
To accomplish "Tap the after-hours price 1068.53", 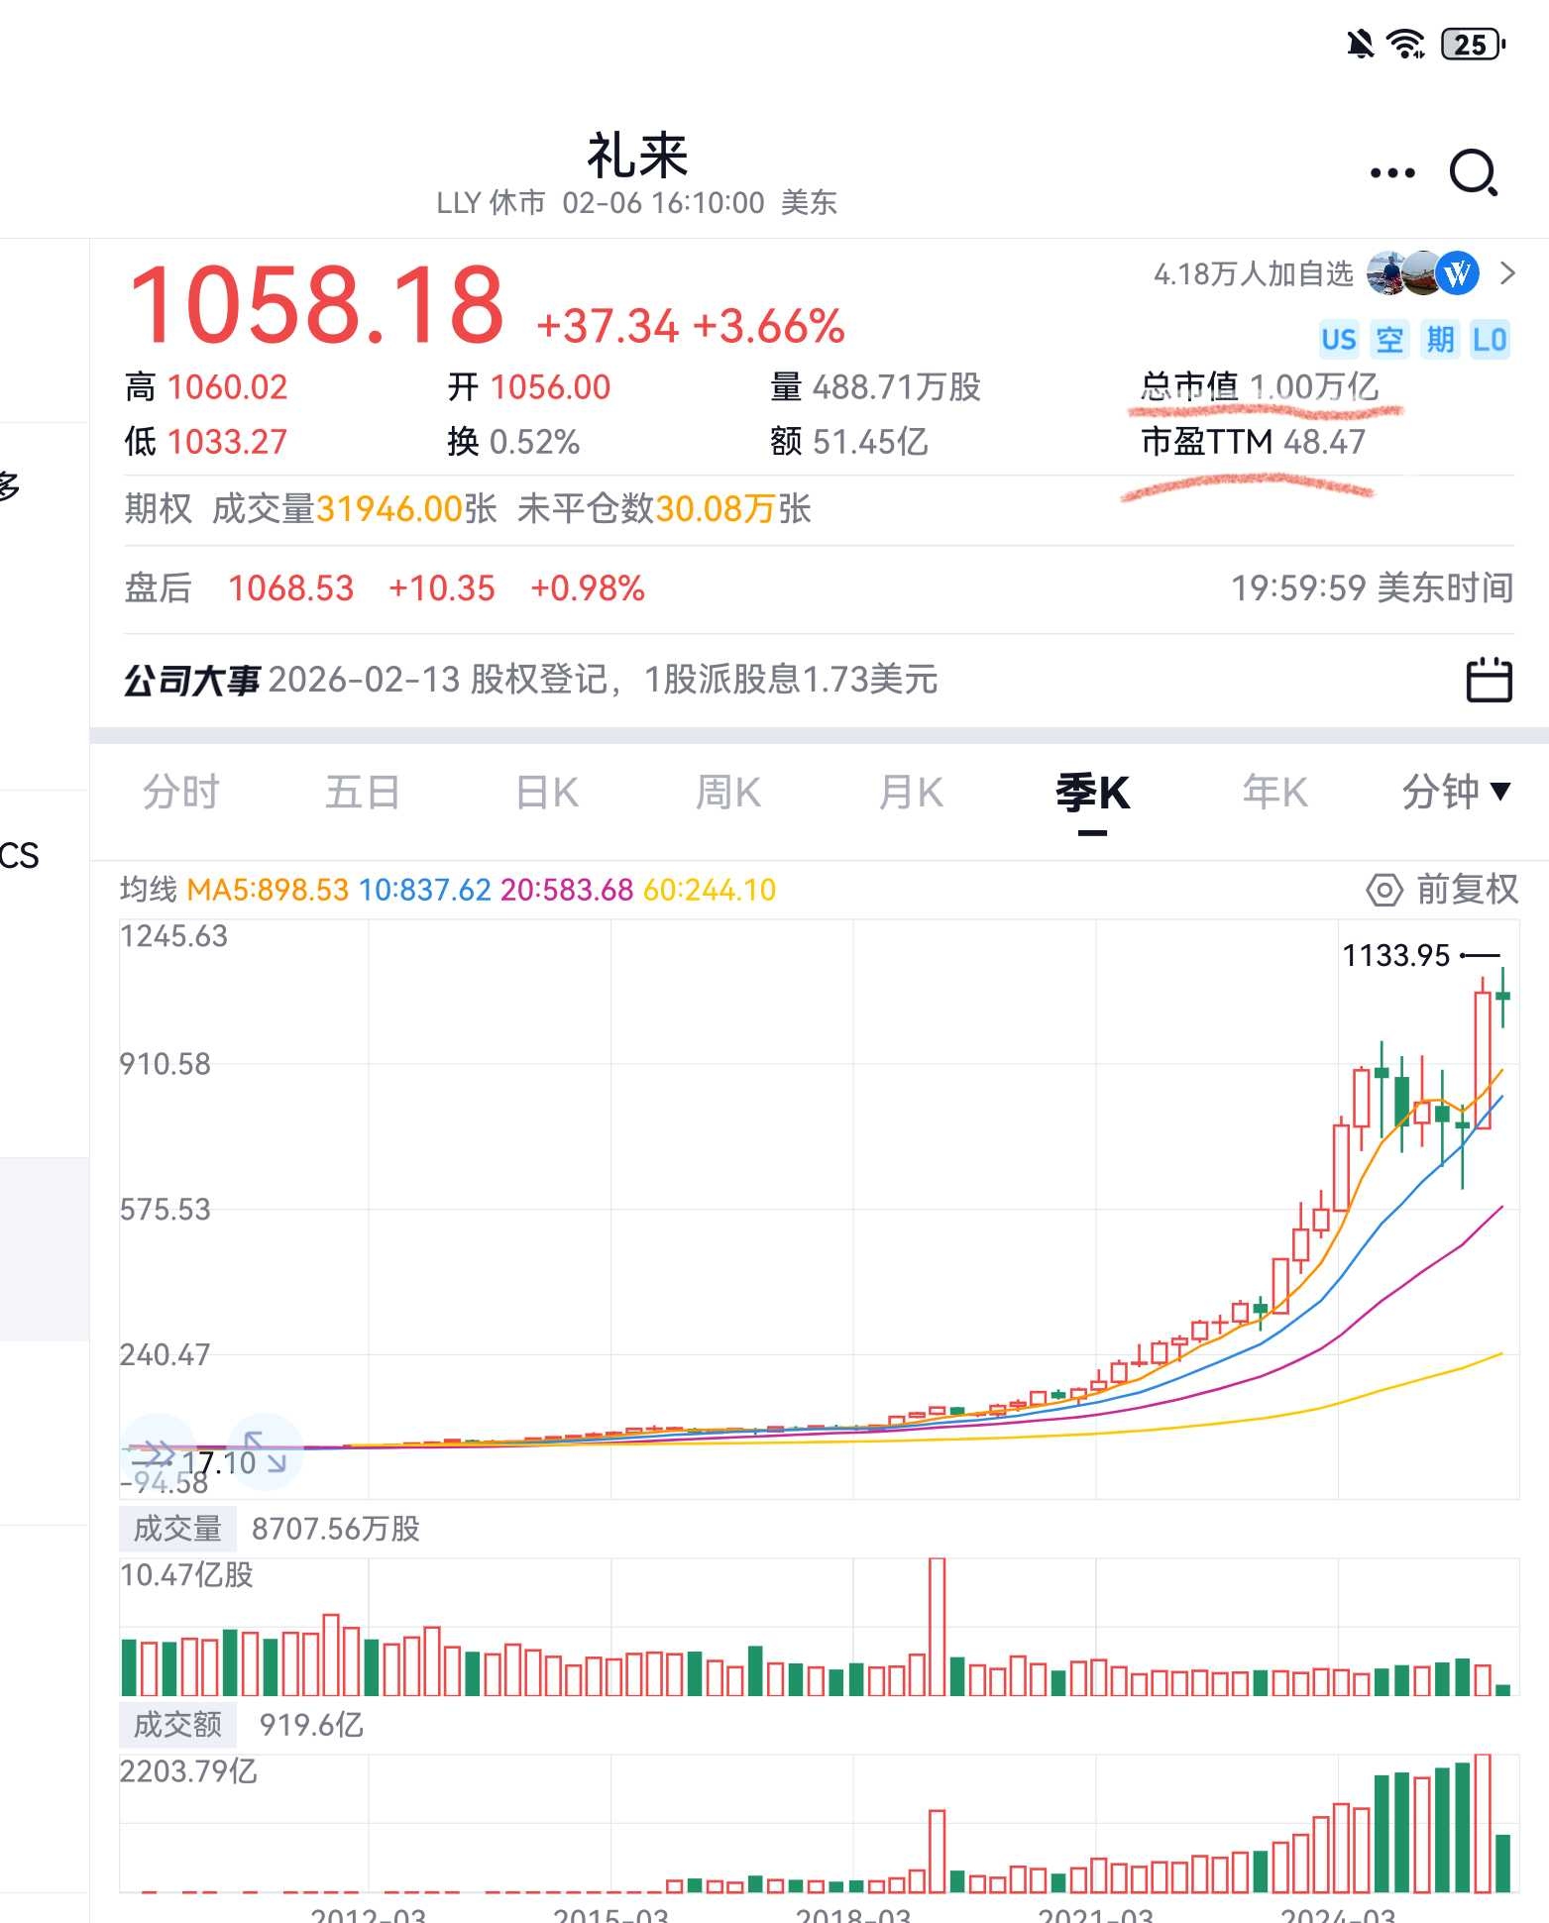I will pyautogui.click(x=290, y=588).
